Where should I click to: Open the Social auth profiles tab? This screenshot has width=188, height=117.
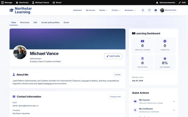(x=50, y=22)
